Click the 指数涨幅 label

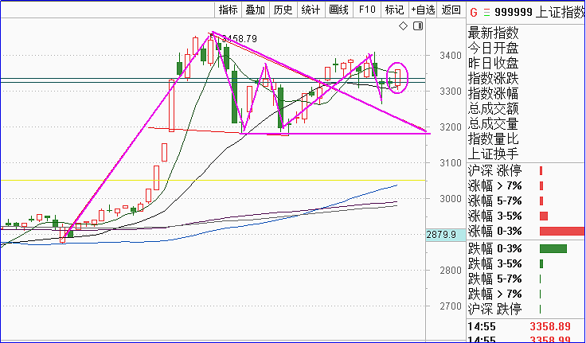click(x=494, y=93)
